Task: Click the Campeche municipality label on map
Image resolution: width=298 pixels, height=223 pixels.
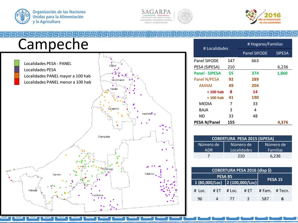Action: (113, 109)
